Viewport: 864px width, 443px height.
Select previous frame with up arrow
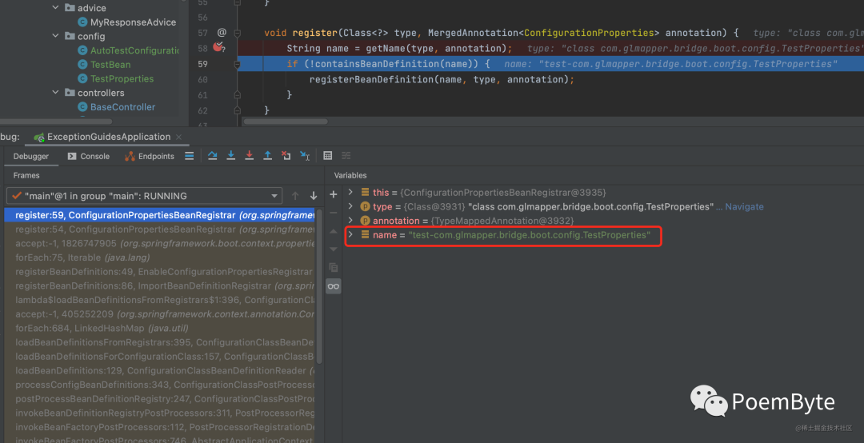(295, 196)
